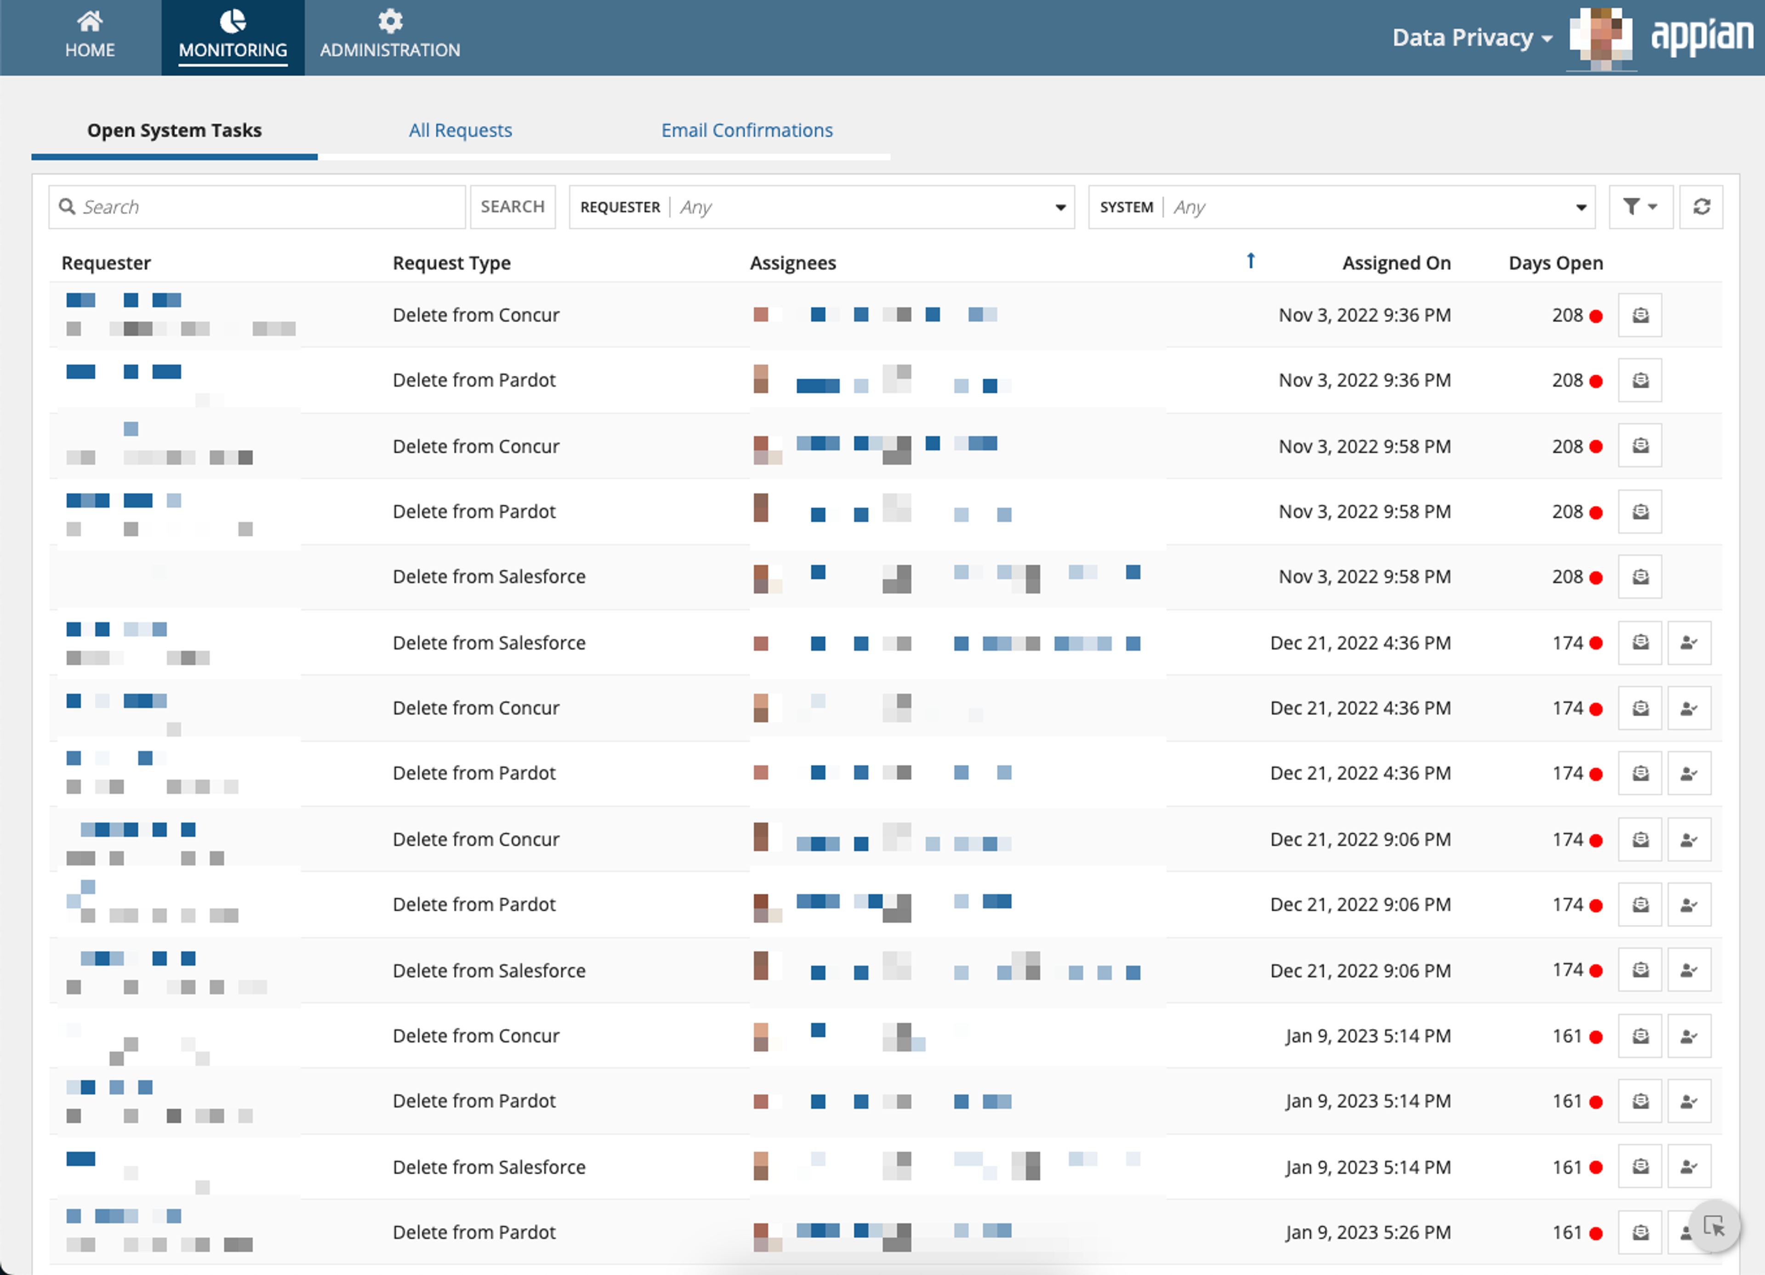Click 'Delete from Concur' in Jan 9 5:14 PM row
This screenshot has height=1275, width=1765.
475,1036
